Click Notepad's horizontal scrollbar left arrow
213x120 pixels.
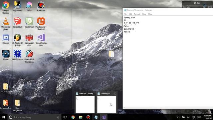coord(124,108)
